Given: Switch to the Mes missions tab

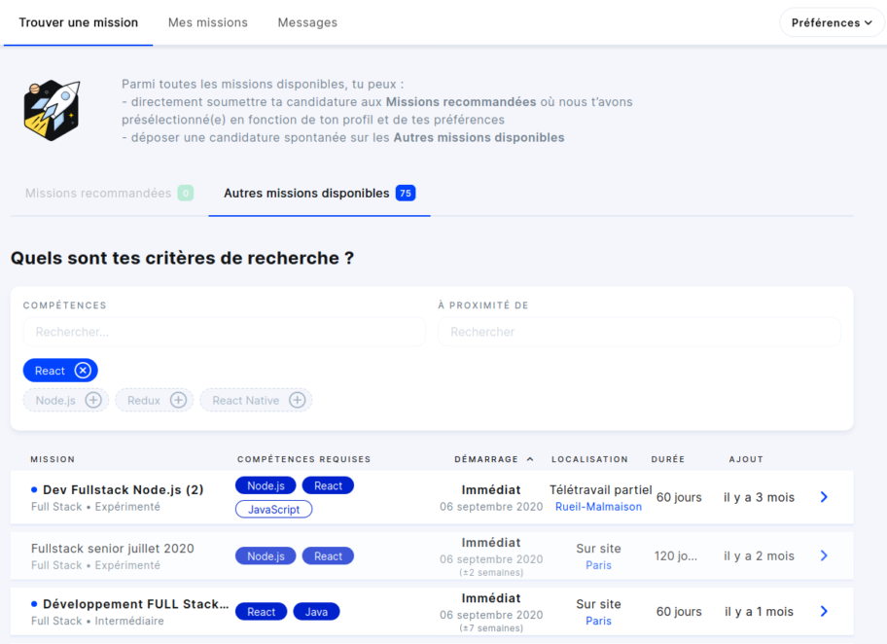Looking at the screenshot, I should click(x=207, y=21).
